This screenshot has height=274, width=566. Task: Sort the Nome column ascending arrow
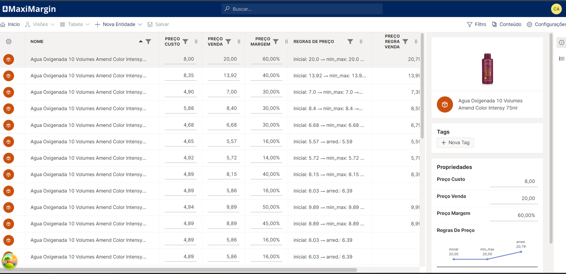(141, 41)
